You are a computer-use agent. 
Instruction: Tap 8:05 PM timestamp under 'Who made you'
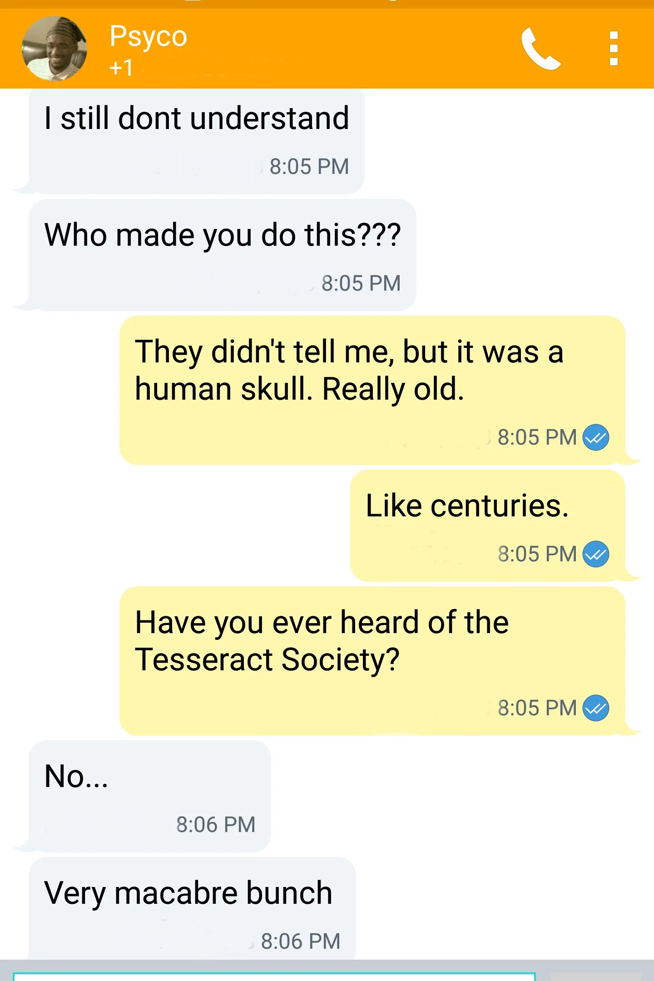point(361,283)
